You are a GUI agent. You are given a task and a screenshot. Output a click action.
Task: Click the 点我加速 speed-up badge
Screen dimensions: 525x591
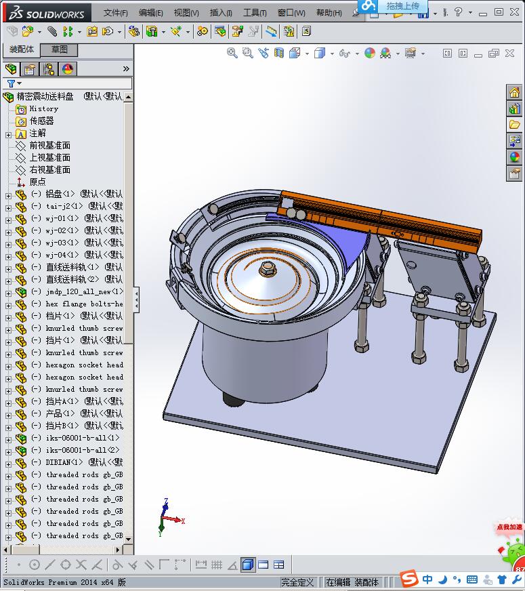pos(509,527)
